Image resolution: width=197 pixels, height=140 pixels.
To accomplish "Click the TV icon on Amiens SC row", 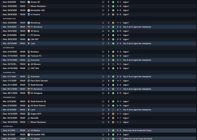I will pyautogui.click(x=103, y=2).
